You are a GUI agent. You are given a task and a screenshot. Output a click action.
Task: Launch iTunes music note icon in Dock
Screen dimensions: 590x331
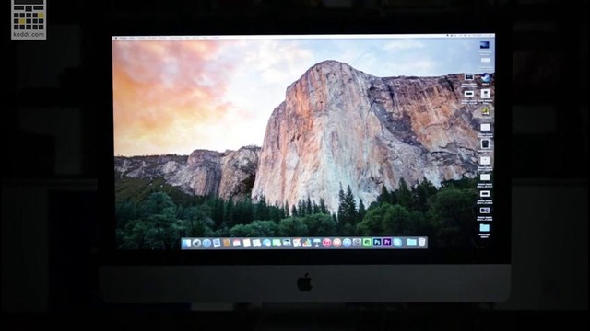[327, 243]
